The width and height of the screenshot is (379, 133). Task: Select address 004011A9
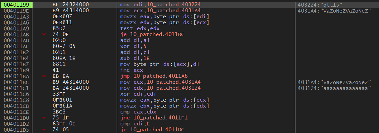click(17, 28)
